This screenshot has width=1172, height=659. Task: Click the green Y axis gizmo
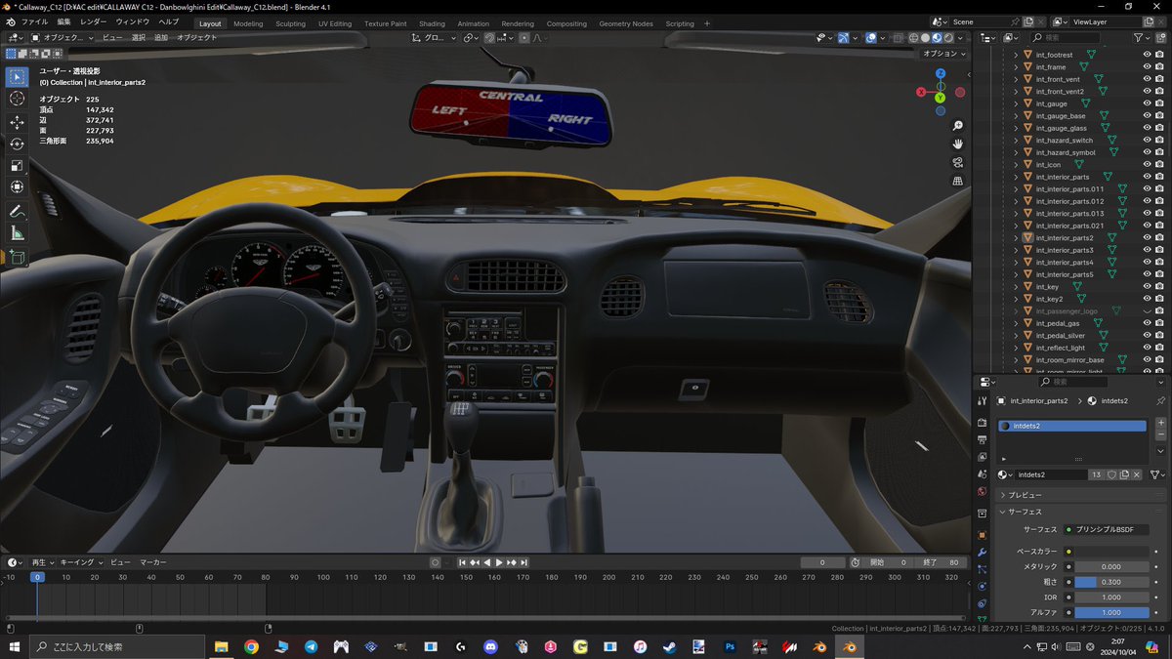coord(940,98)
